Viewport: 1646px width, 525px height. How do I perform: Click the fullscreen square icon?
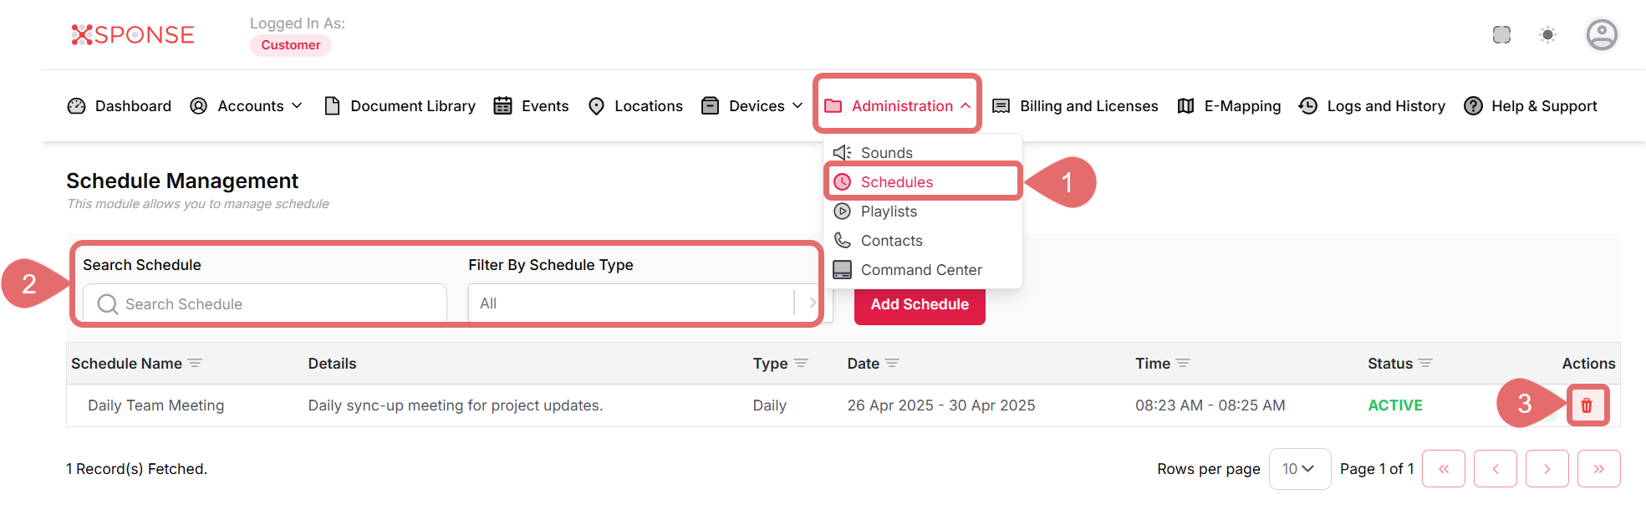(x=1501, y=35)
